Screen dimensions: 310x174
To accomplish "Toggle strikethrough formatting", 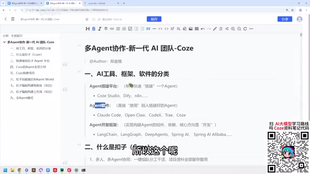I will (106, 29).
